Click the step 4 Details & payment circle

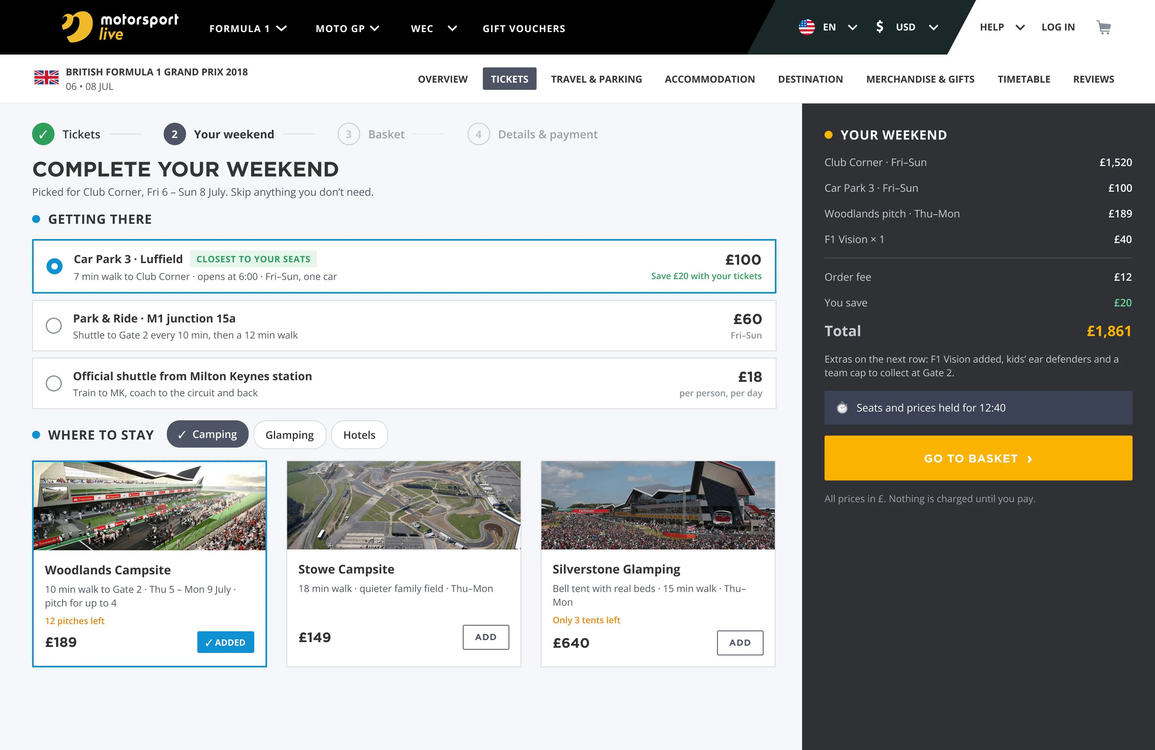pos(478,134)
